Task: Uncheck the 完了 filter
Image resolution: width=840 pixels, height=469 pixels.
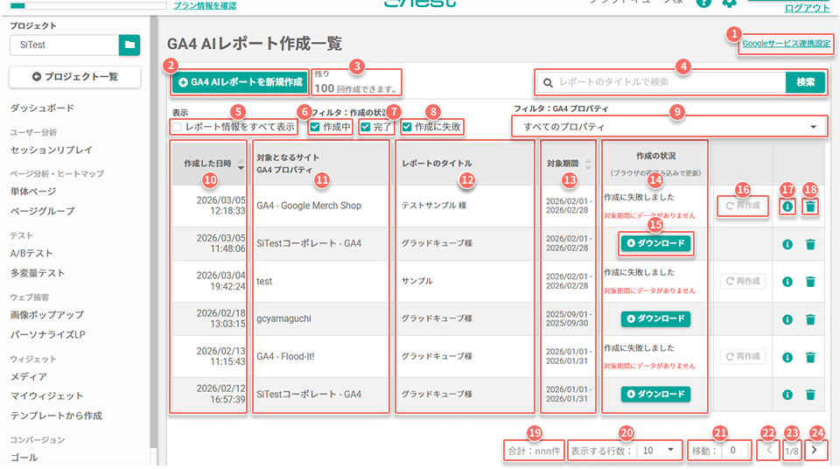Action: pyautogui.click(x=366, y=127)
